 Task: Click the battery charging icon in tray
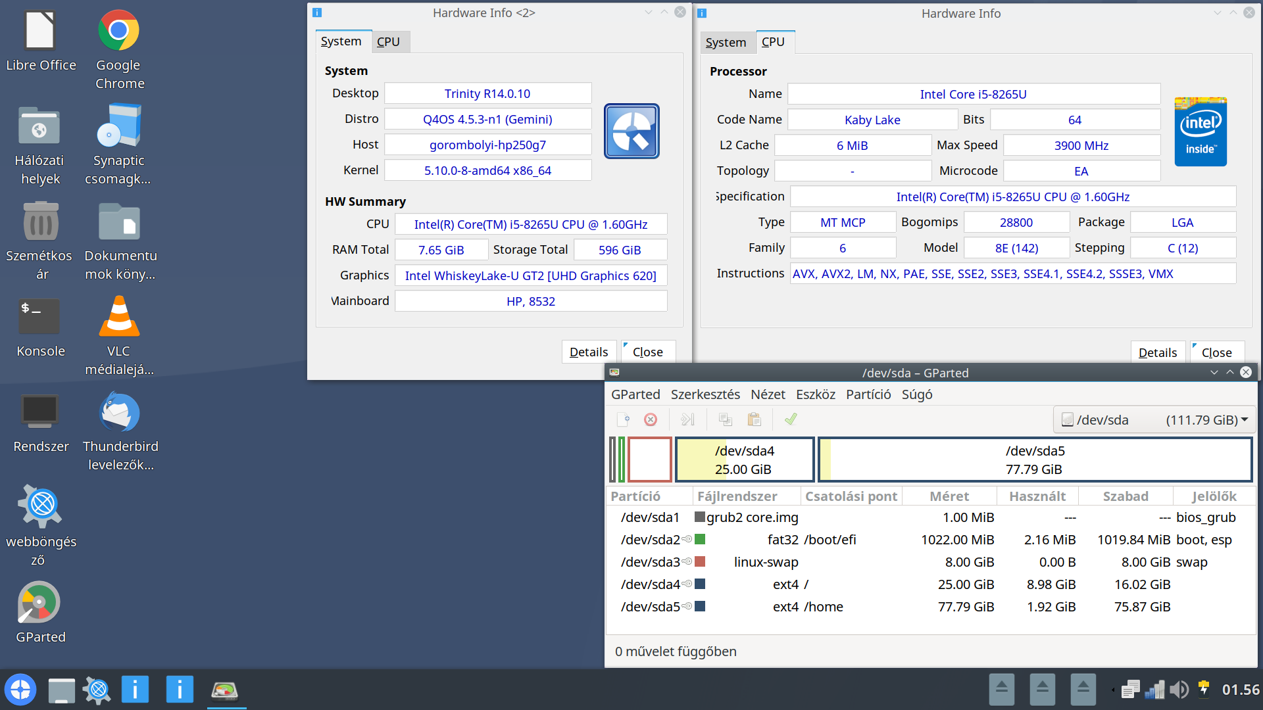tap(1204, 689)
